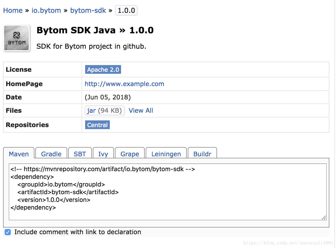Click the Files row label
The image size is (336, 248).
coord(14,110)
